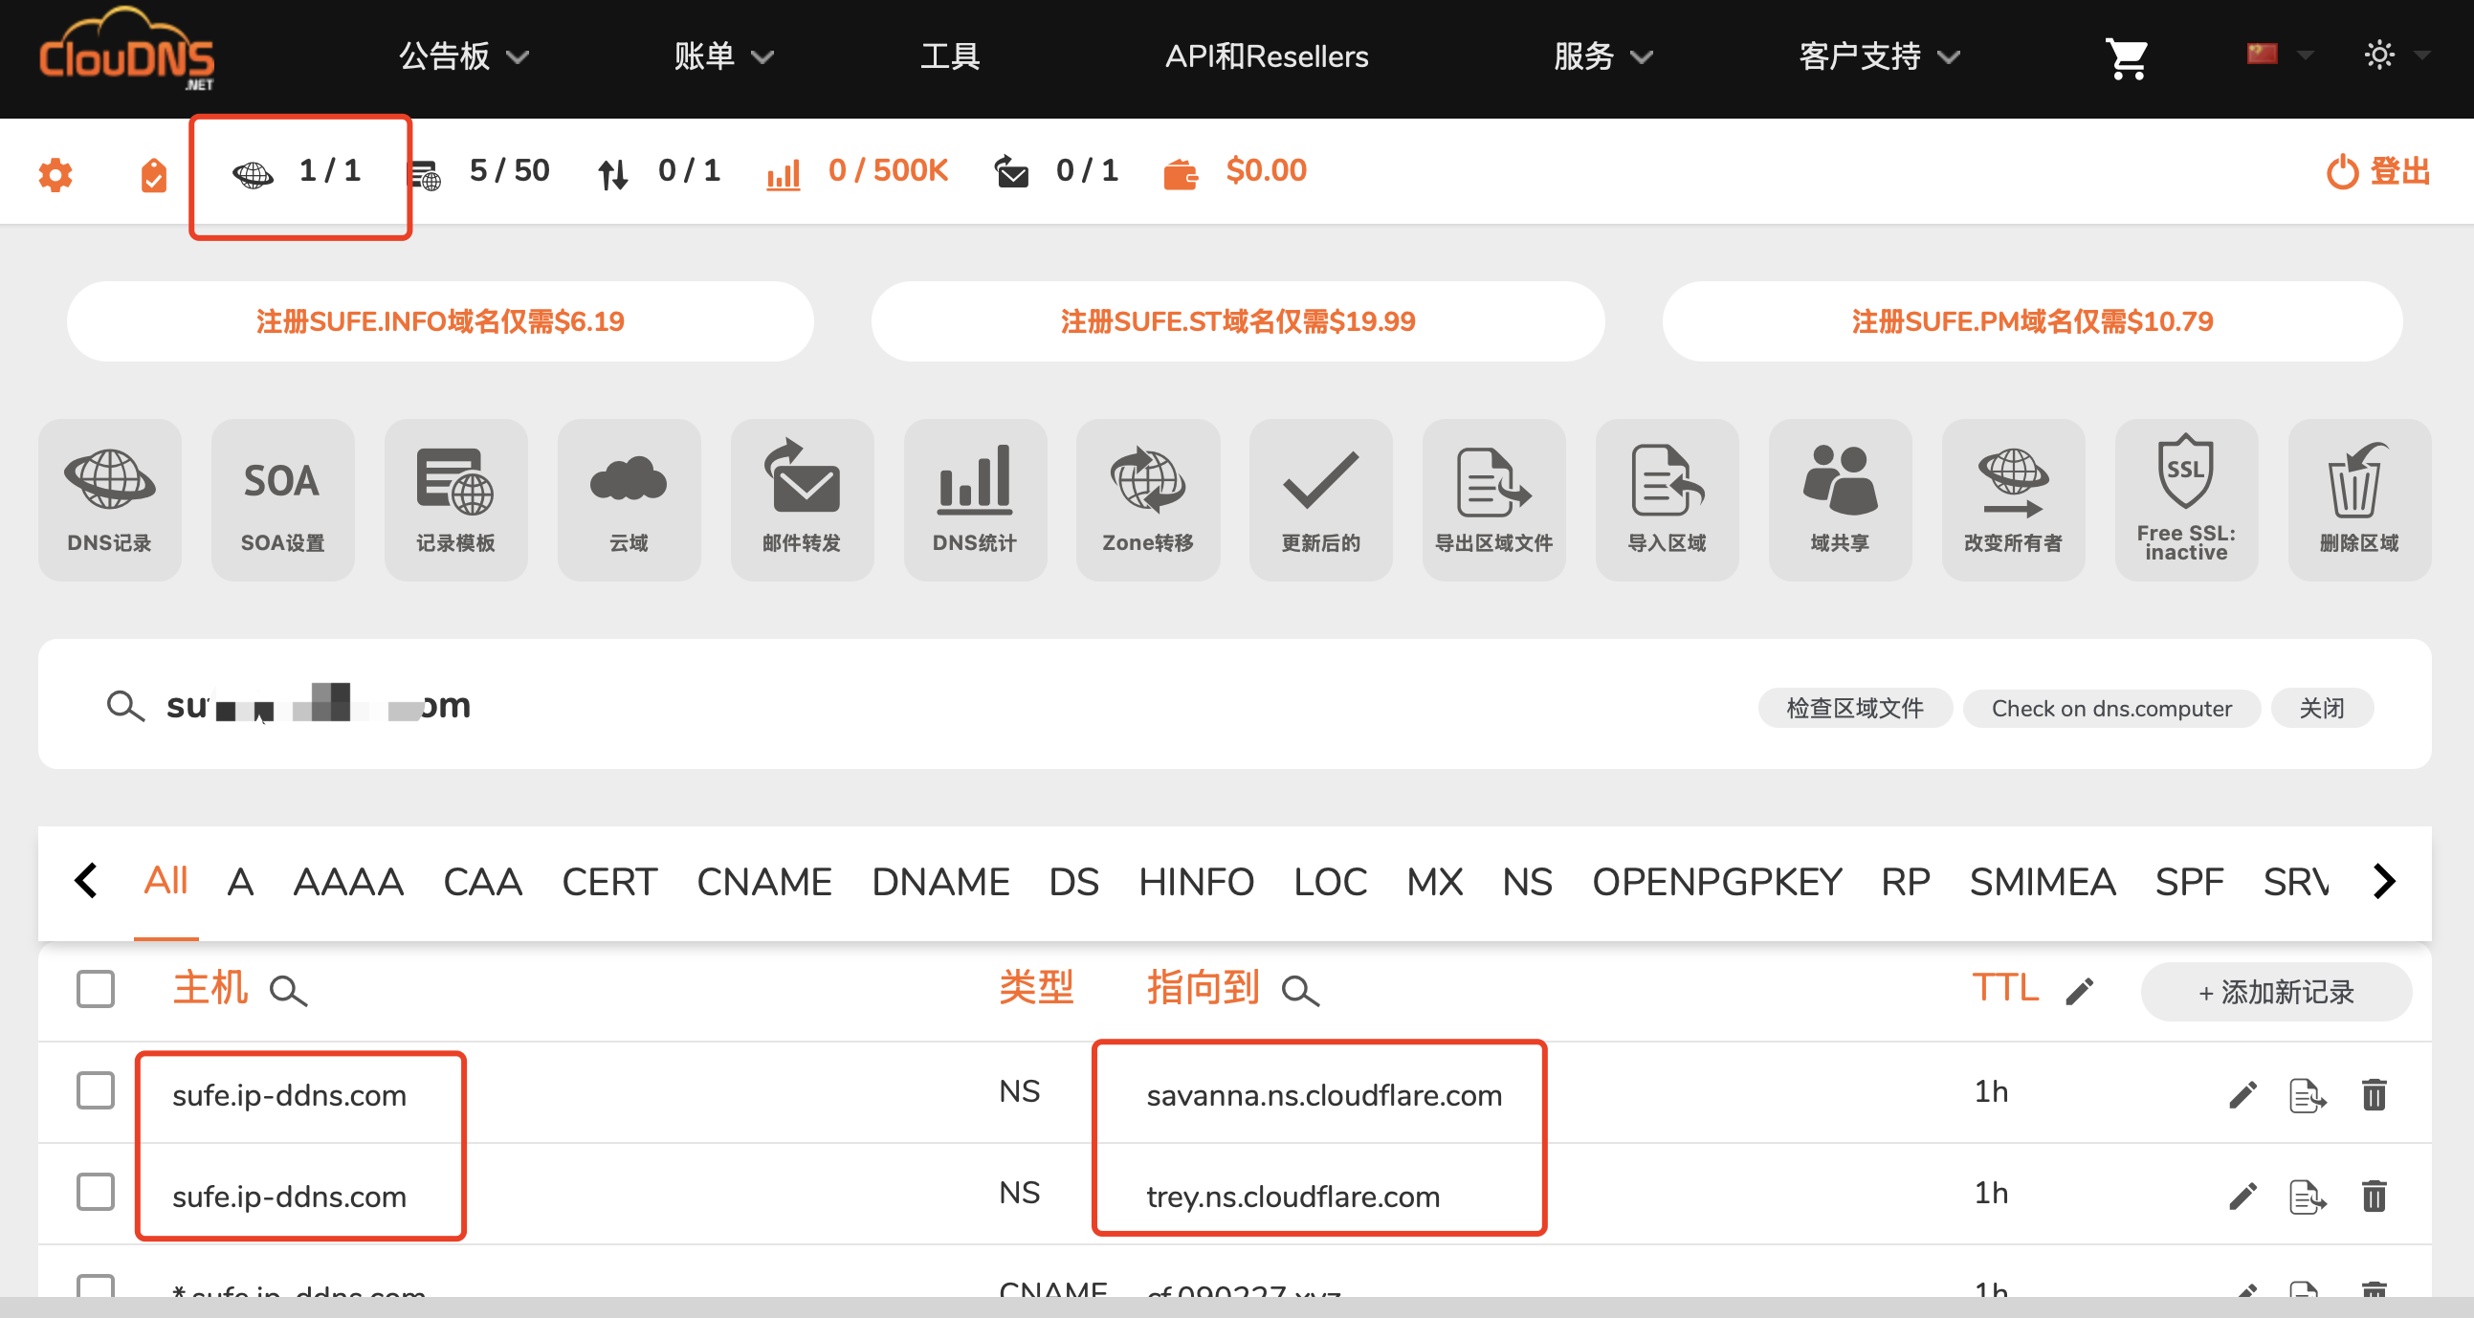Click the 添加新记录 button
The image size is (2474, 1318).
[x=2275, y=992]
